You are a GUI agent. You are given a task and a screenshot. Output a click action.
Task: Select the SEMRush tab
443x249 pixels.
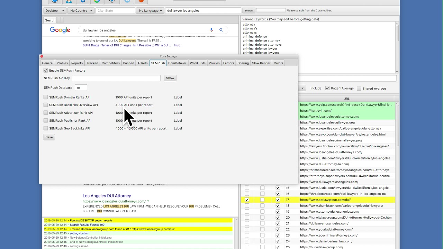click(158, 63)
